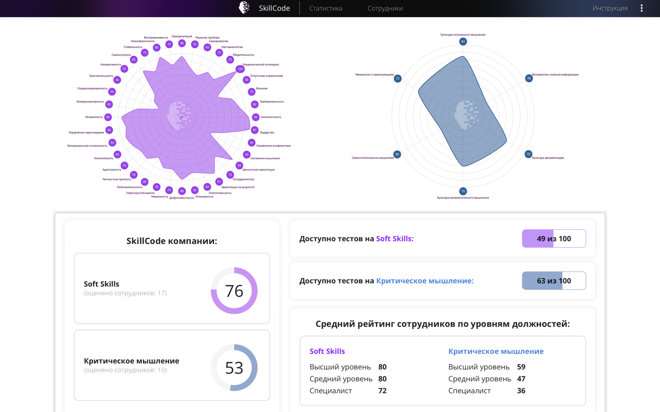This screenshot has width=660, height=412.
Task: Open the Инструкция page
Action: tap(610, 8)
